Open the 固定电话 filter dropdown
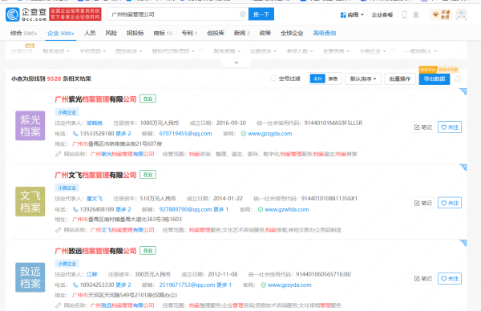The width and height of the screenshot is (481, 311). pyautogui.click(x=129, y=51)
